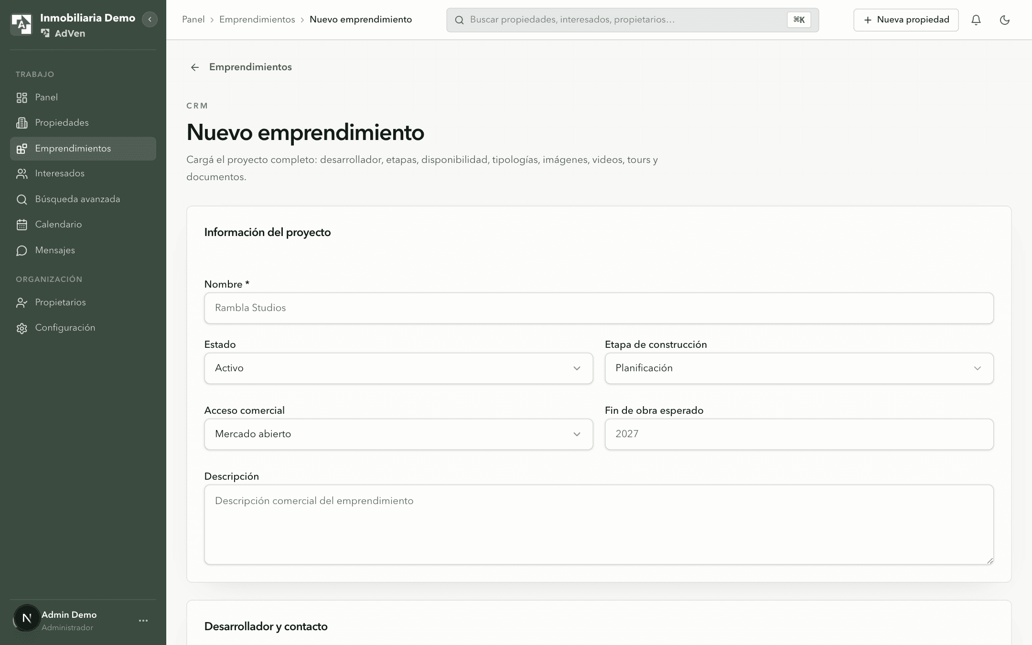Click the Administrador role text
Image resolution: width=1032 pixels, height=645 pixels.
[67, 628]
